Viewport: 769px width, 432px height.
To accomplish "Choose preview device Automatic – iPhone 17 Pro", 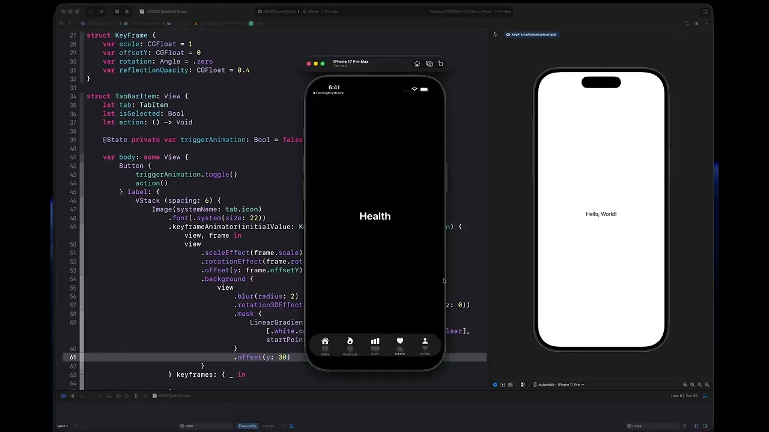I will pyautogui.click(x=559, y=385).
